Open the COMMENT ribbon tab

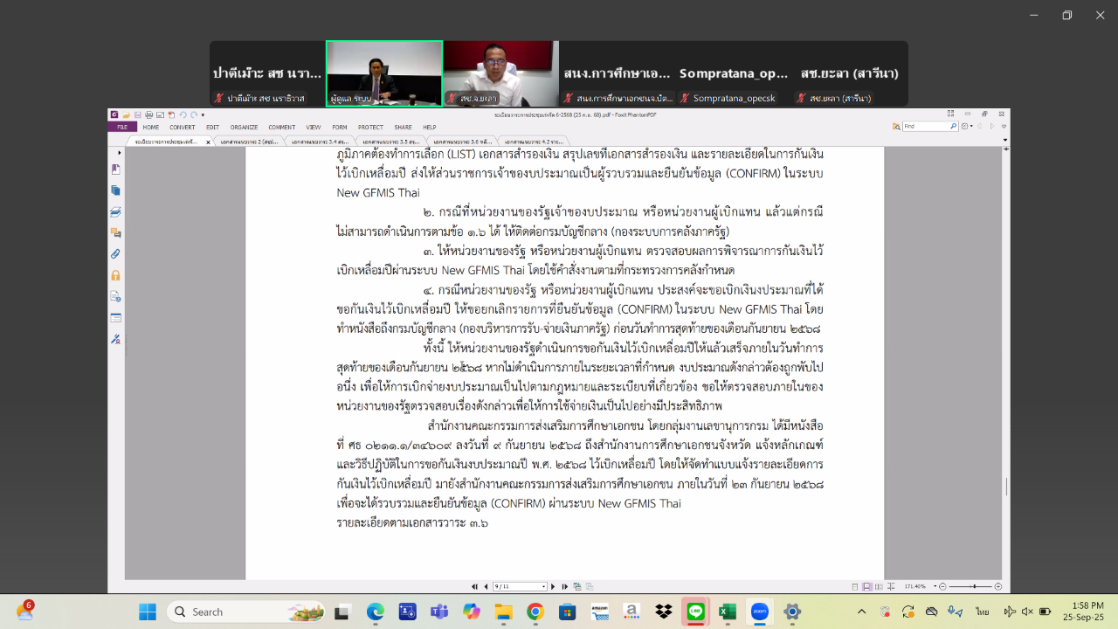tap(281, 127)
